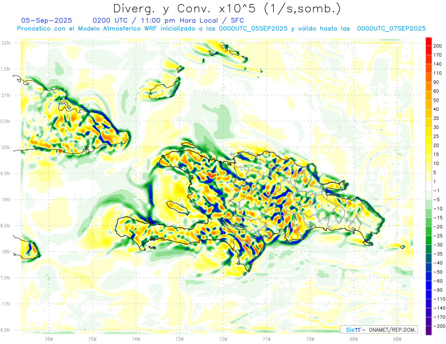Click latitude axis label "18N"
Screen dimensions: 446x344
point(5,252)
